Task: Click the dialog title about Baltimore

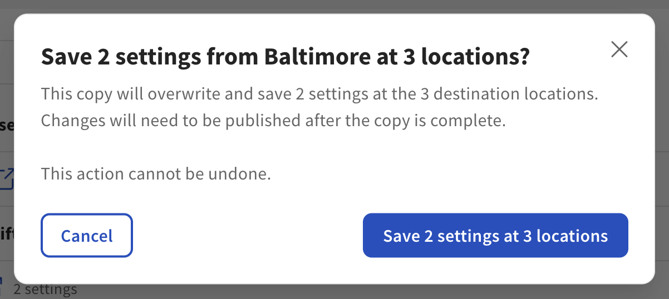Action: tap(284, 57)
